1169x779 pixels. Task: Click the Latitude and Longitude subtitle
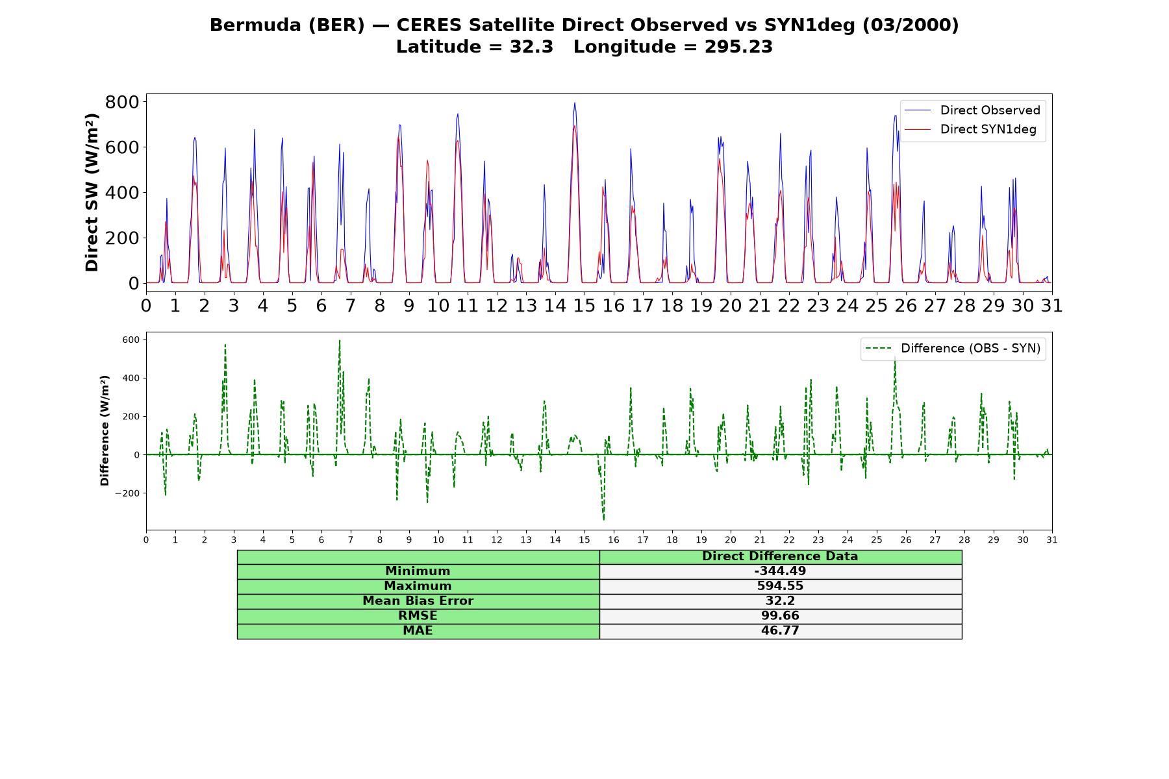pyautogui.click(x=584, y=47)
